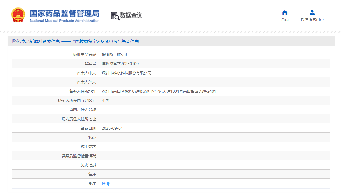Open the 政务服务门户 portal link
This screenshot has height=196, width=341.
312,16
